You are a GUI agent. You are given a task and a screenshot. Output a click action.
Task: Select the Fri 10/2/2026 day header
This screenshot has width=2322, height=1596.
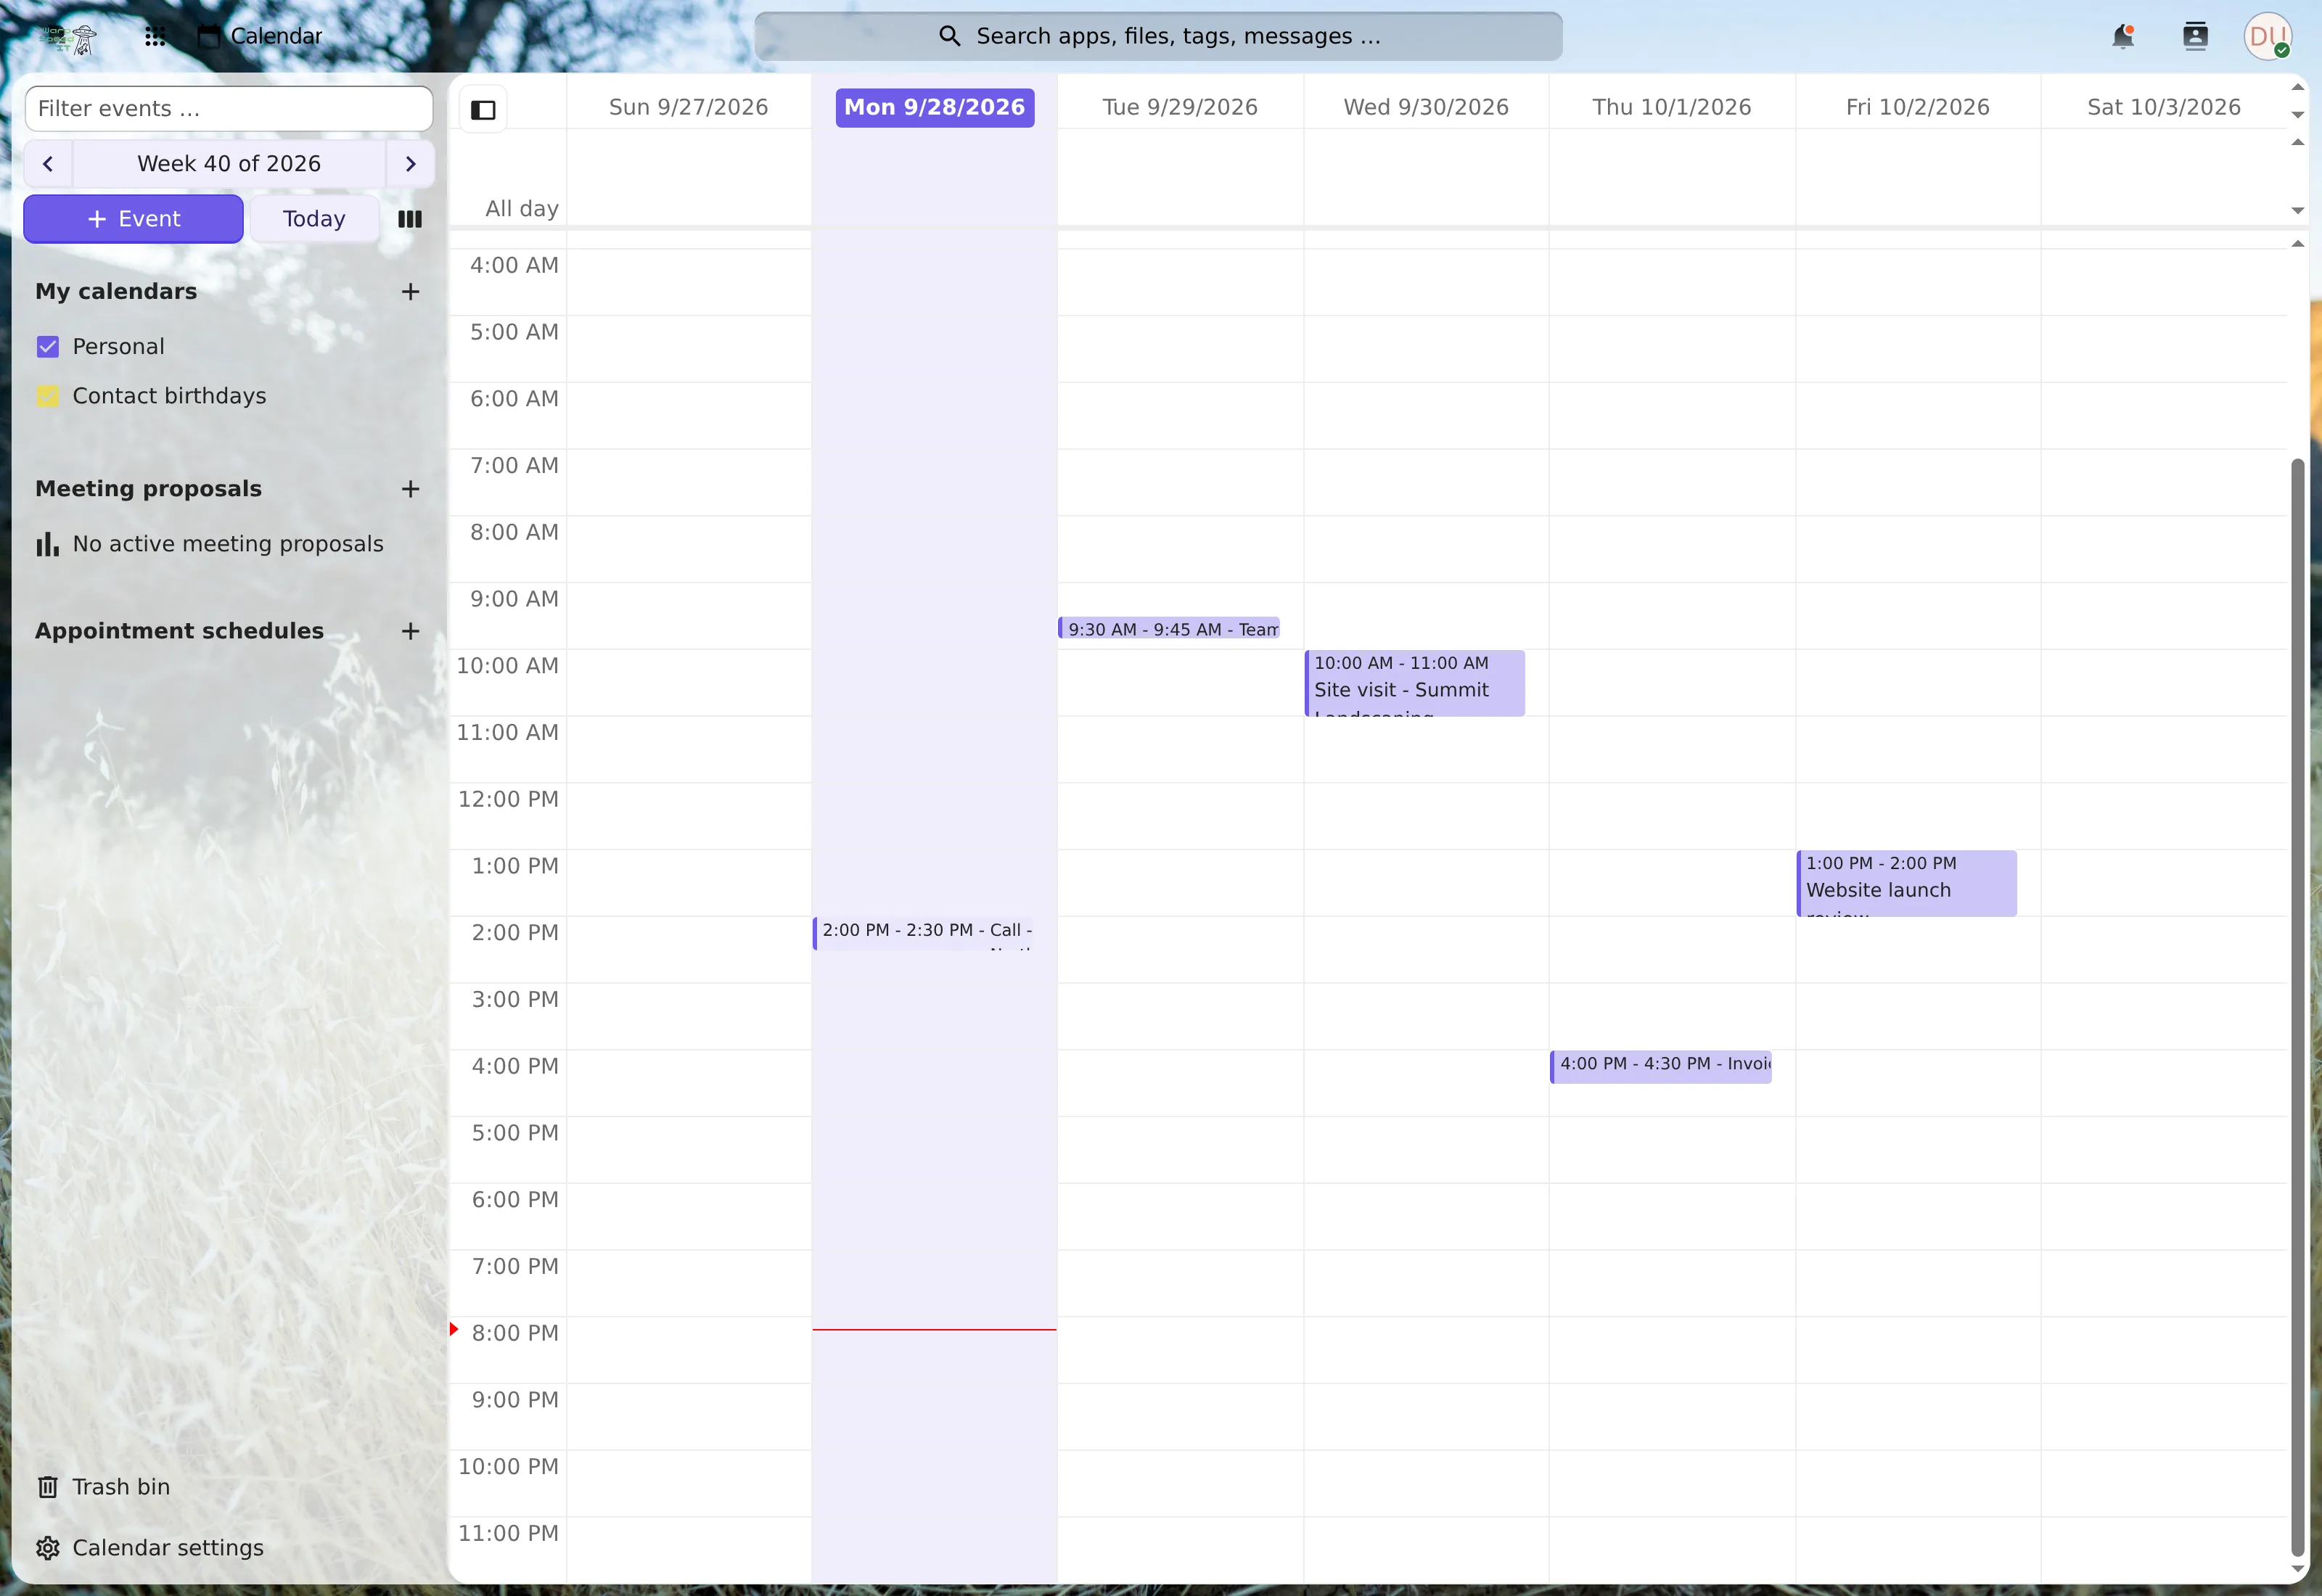[1918, 108]
